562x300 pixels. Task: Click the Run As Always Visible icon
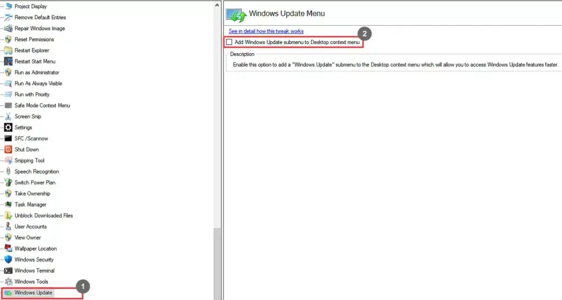click(8, 83)
